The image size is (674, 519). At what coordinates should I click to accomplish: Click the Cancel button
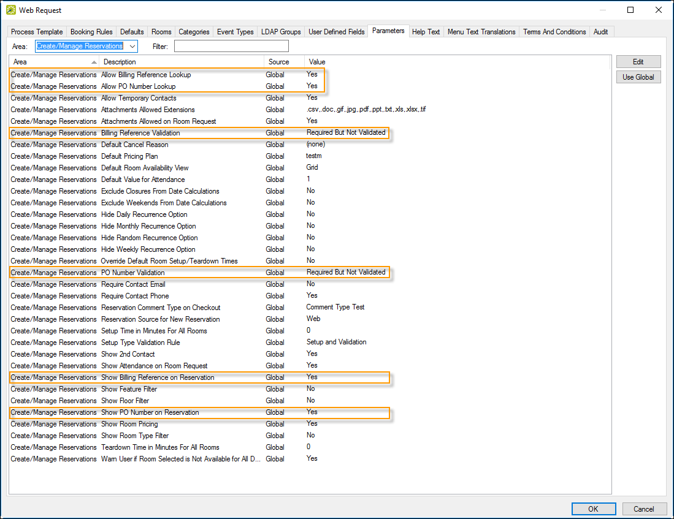point(643,509)
